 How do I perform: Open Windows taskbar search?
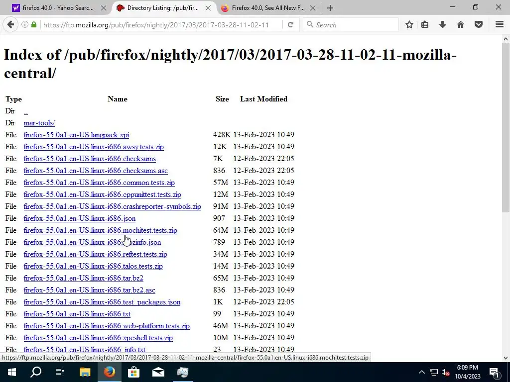(36, 372)
